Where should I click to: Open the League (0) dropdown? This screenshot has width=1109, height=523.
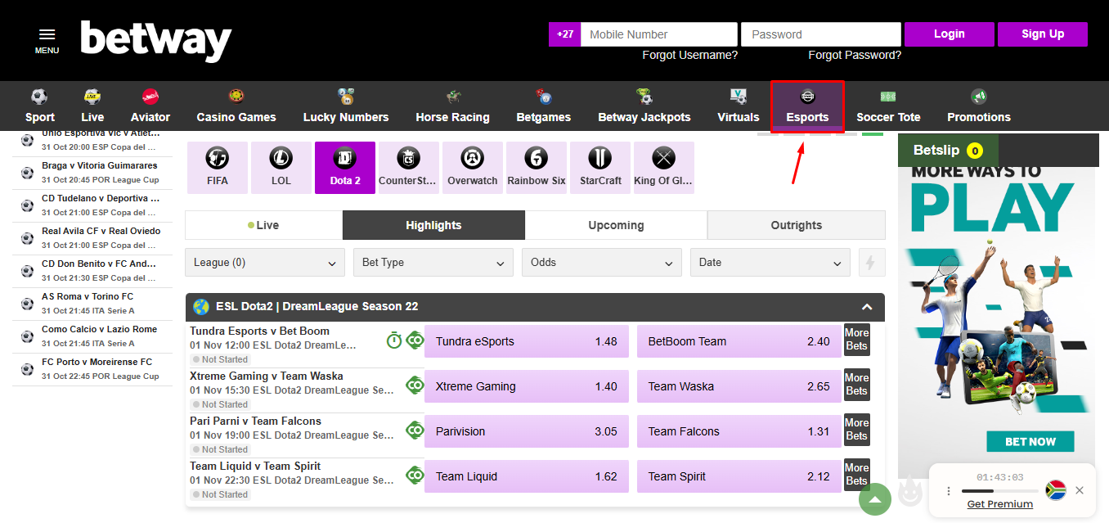point(265,263)
